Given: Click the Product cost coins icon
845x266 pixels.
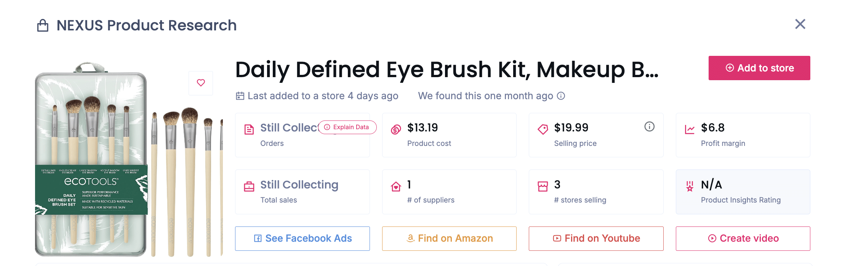Looking at the screenshot, I should (x=396, y=130).
